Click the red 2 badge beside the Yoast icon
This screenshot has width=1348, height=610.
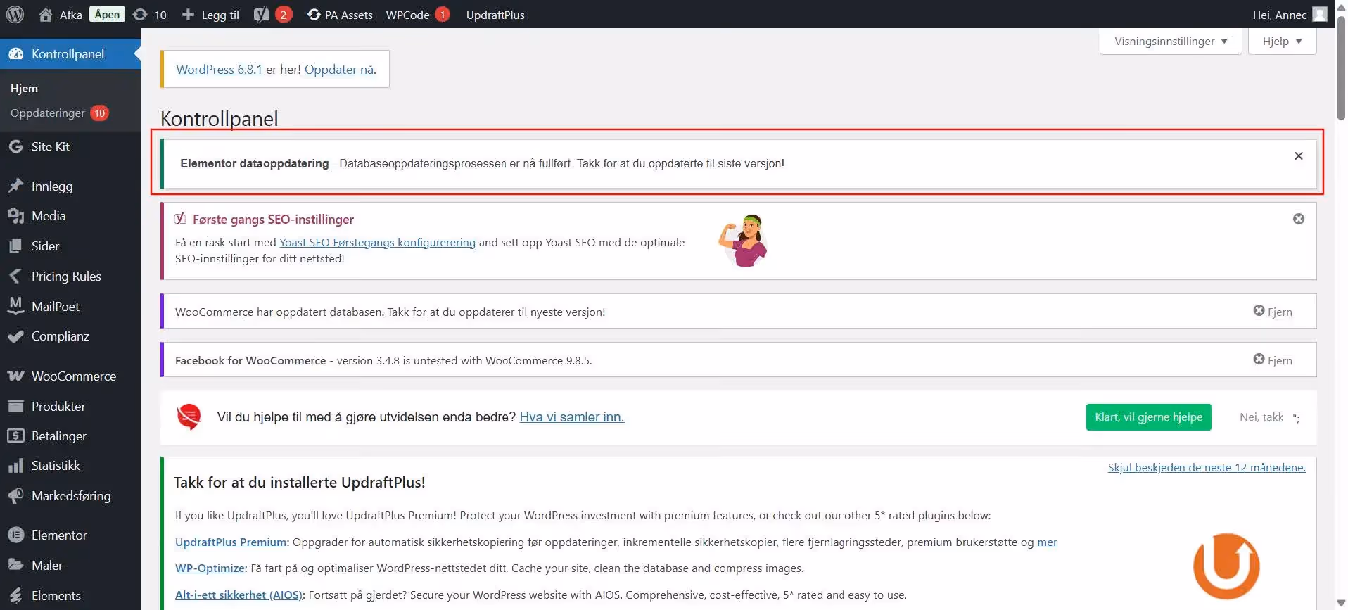point(284,14)
